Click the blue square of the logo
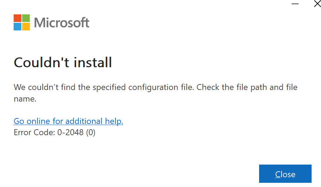This screenshot has height=187, width=321. [17, 27]
